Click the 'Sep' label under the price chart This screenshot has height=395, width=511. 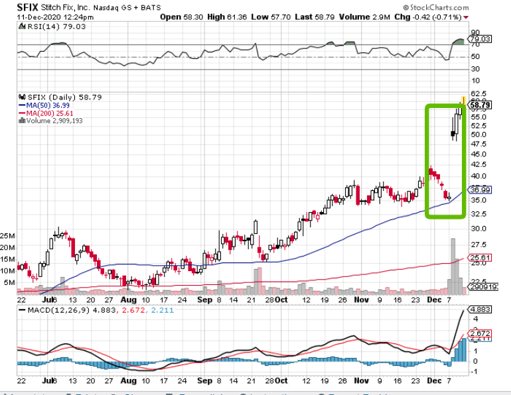(204, 300)
